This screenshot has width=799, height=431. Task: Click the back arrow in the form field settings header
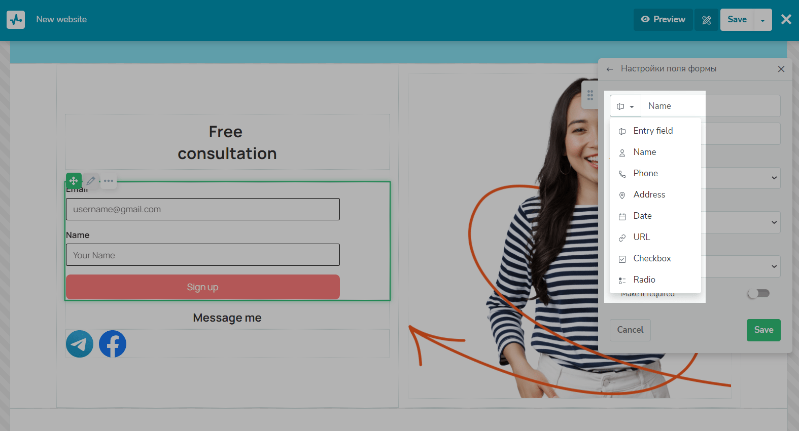pyautogui.click(x=610, y=69)
